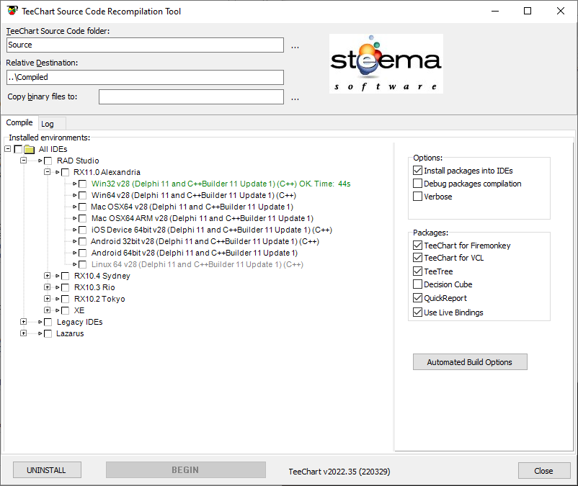Viewport: 578px width, 486px height.
Task: Uncheck TeeChart for Firemonkey package
Action: pyautogui.click(x=418, y=246)
